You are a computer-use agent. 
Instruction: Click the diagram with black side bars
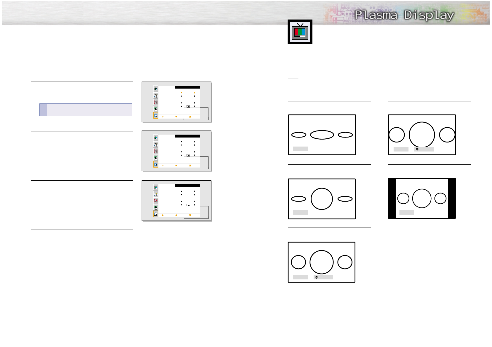click(422, 198)
